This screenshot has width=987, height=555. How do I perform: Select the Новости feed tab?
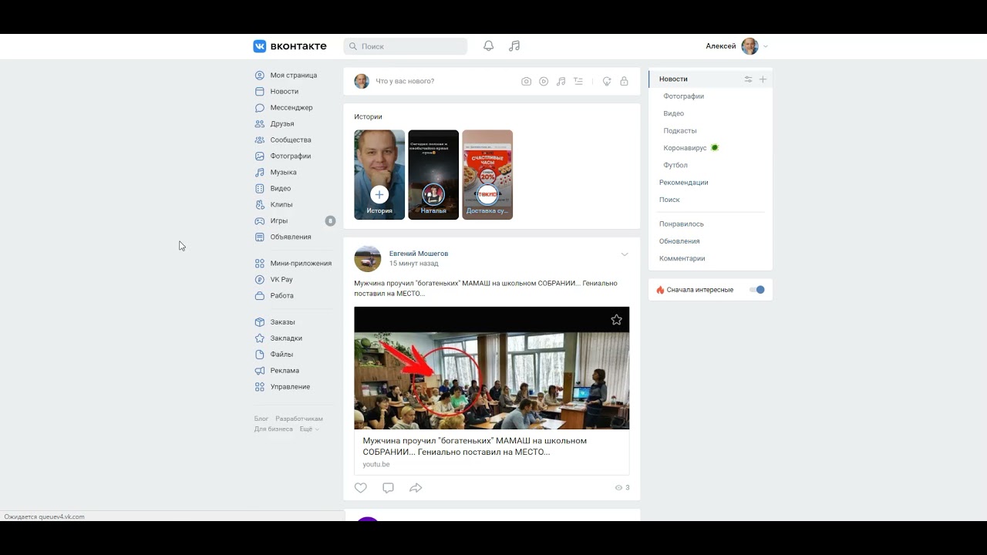tap(673, 79)
